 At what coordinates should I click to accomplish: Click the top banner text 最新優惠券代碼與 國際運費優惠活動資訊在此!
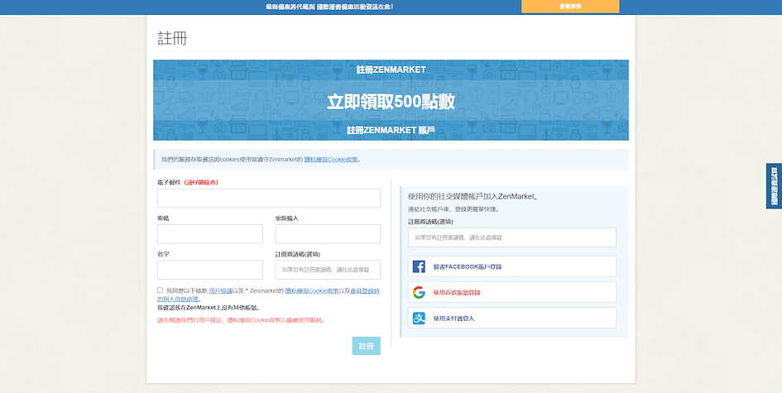tap(329, 7)
